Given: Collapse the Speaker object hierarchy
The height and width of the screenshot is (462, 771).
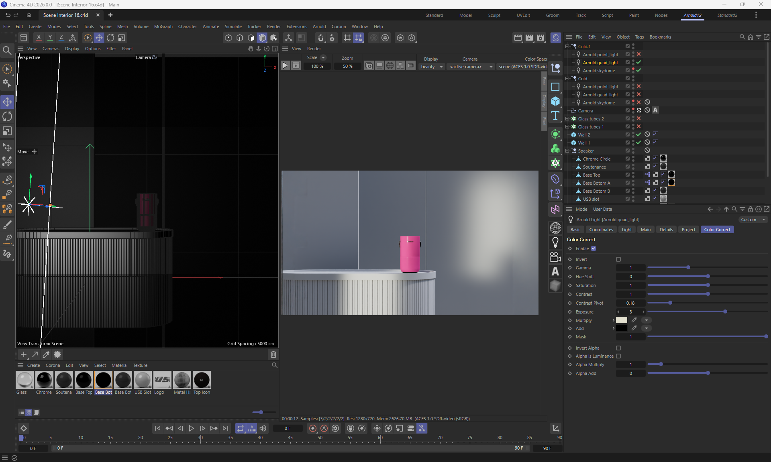Looking at the screenshot, I should tap(567, 151).
